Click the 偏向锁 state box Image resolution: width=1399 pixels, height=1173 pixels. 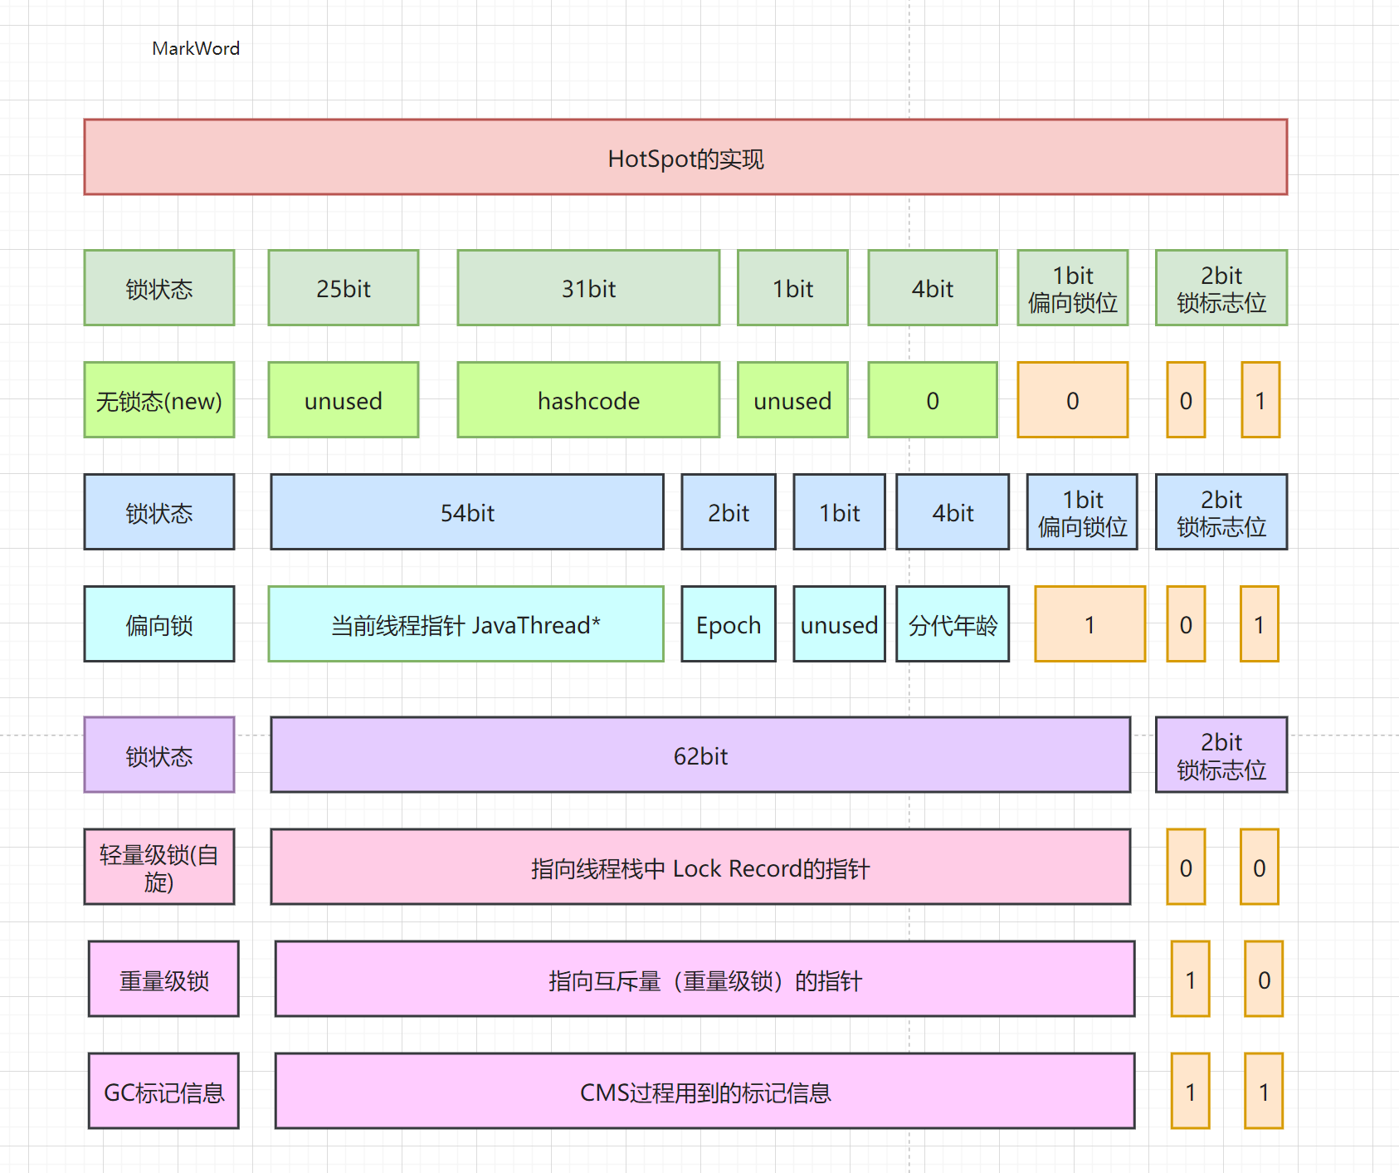(x=159, y=623)
